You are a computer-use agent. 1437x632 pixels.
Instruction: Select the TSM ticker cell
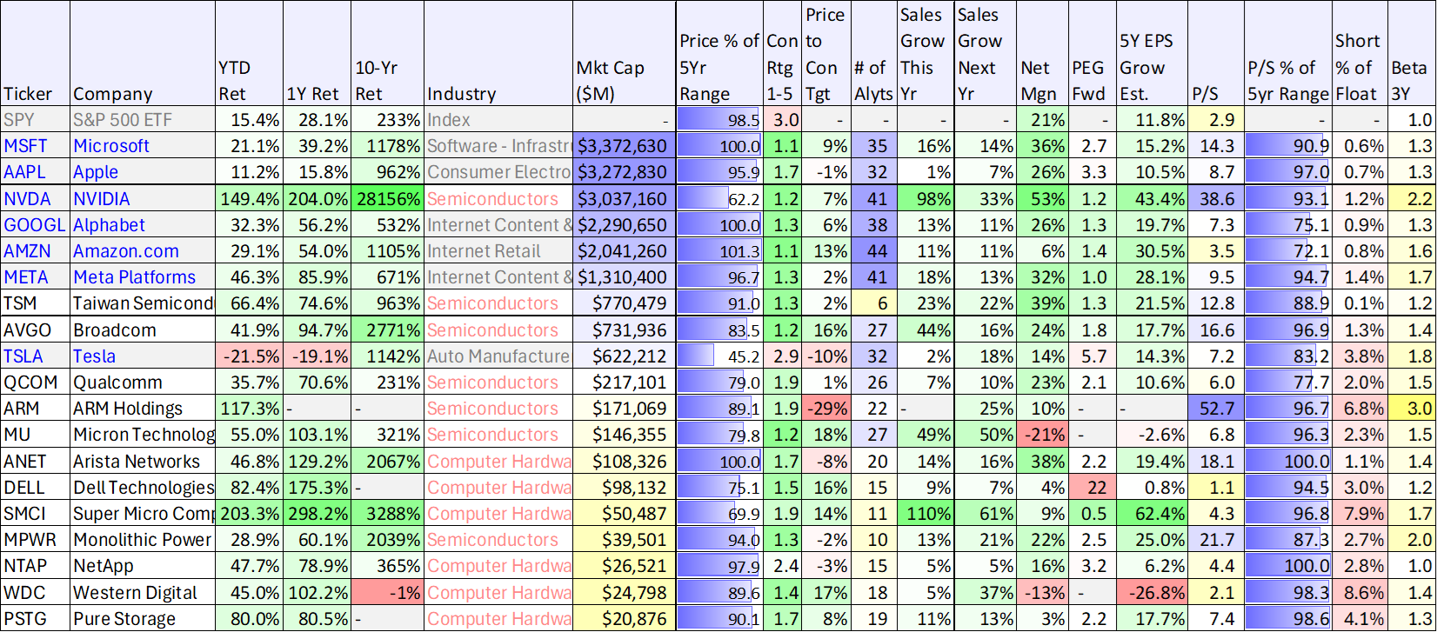35,303
